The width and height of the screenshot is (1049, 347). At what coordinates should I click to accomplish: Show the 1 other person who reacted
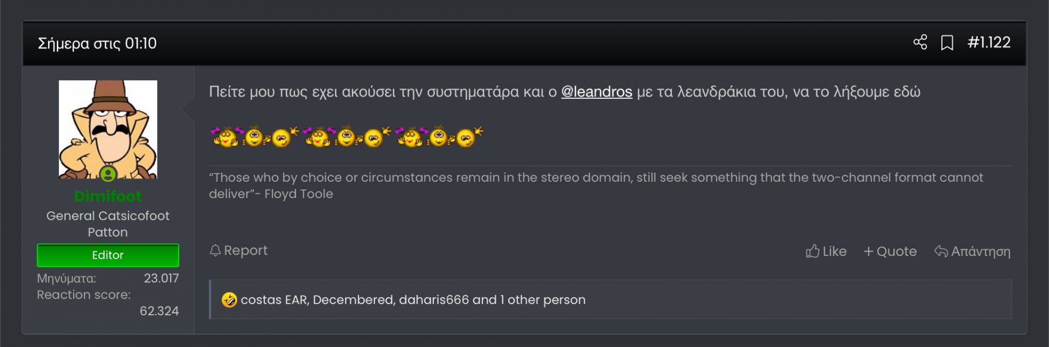pos(543,300)
